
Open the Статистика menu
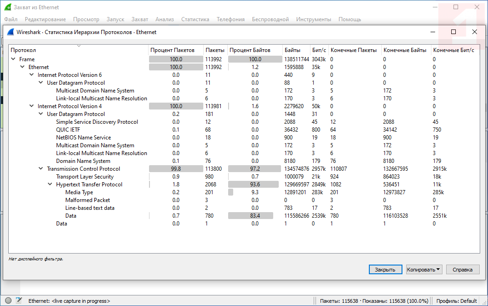coord(195,19)
